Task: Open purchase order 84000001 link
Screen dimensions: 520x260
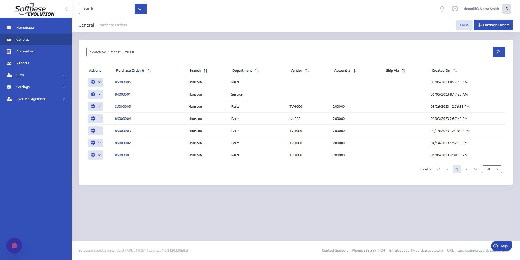Action: pos(123,94)
